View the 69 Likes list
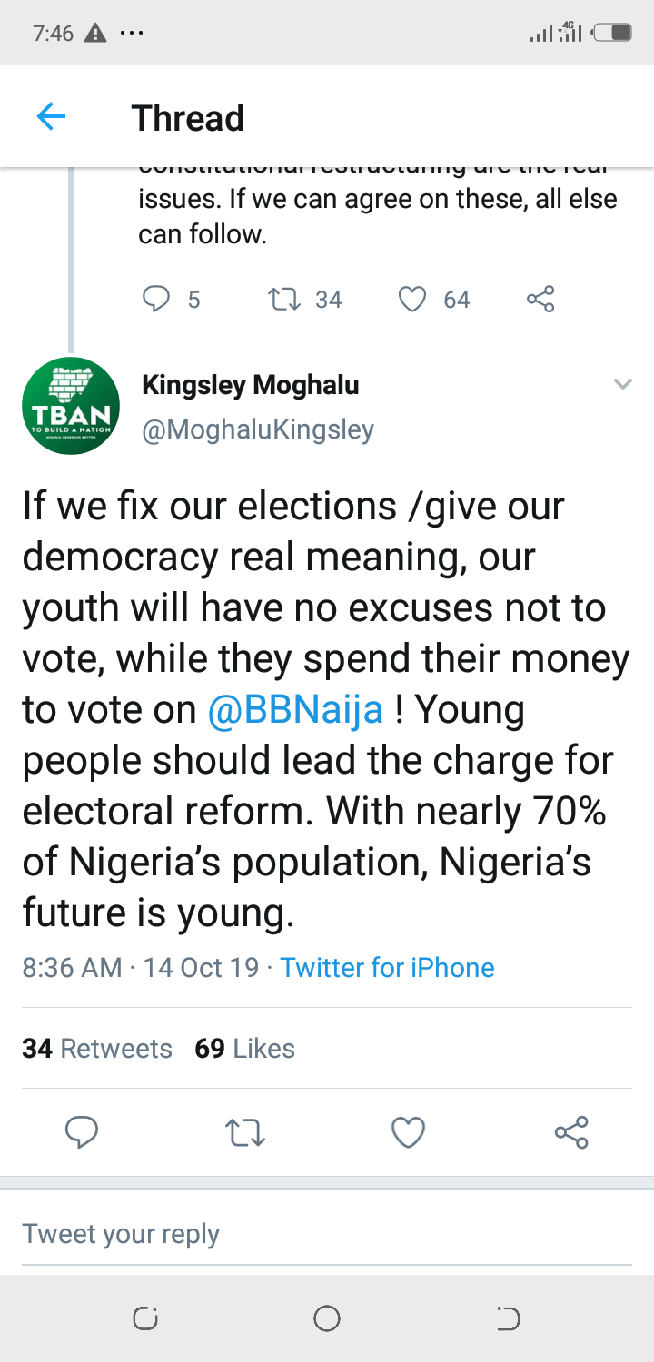The image size is (654, 1362). 245,1049
